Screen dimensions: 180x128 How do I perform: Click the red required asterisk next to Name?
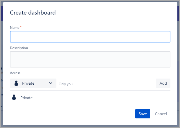coord(20,27)
